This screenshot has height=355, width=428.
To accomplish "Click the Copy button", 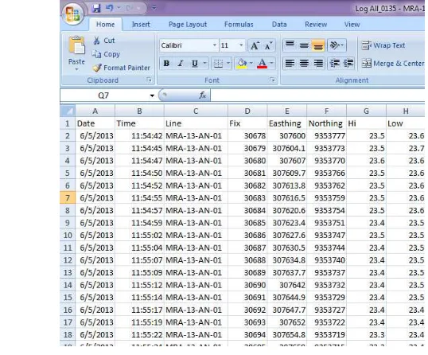I will point(106,54).
